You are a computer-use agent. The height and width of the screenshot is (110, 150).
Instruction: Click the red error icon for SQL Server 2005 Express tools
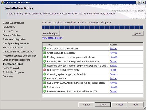tap(44, 70)
